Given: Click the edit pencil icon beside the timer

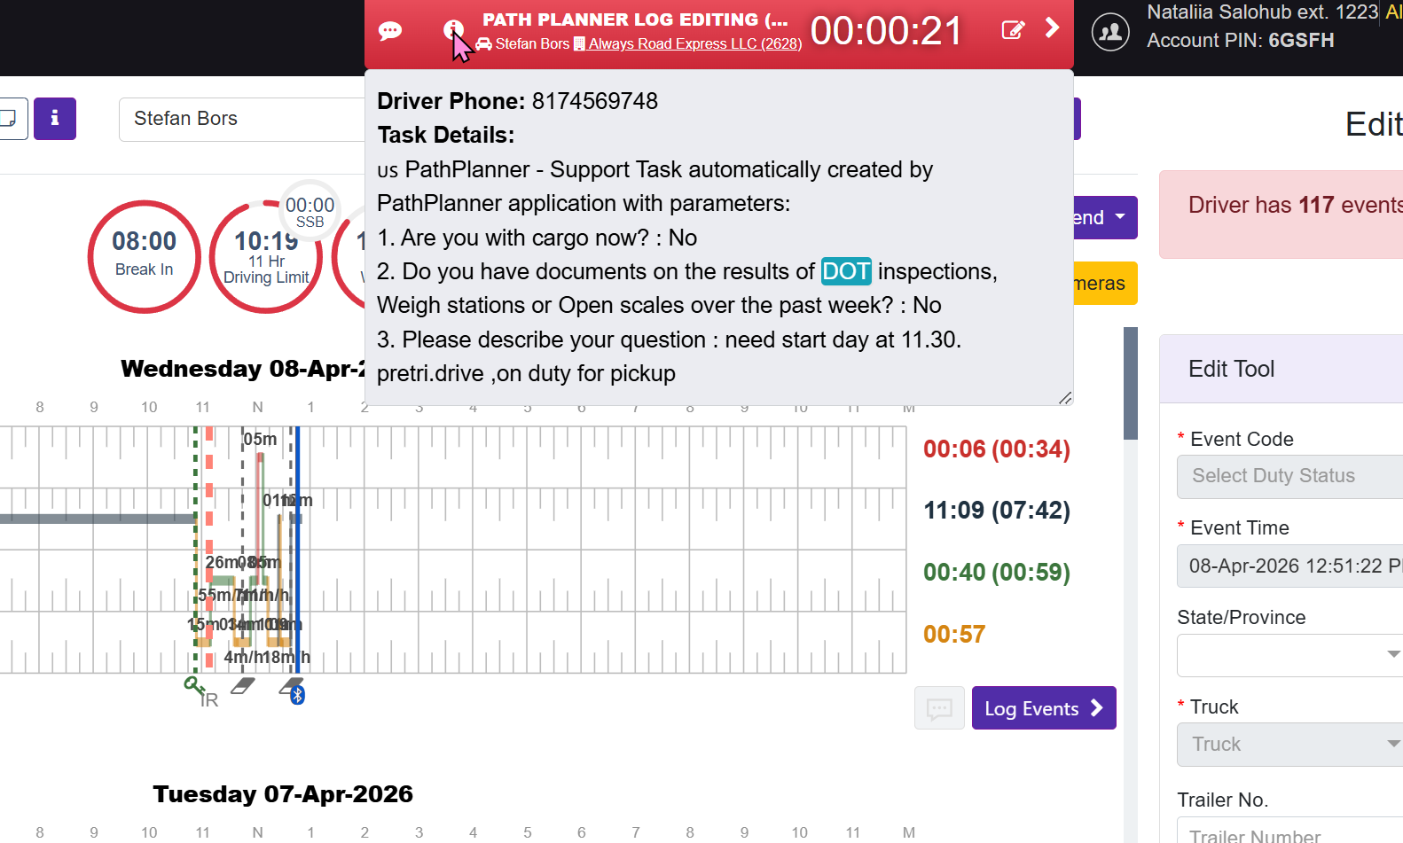Looking at the screenshot, I should (x=1013, y=30).
